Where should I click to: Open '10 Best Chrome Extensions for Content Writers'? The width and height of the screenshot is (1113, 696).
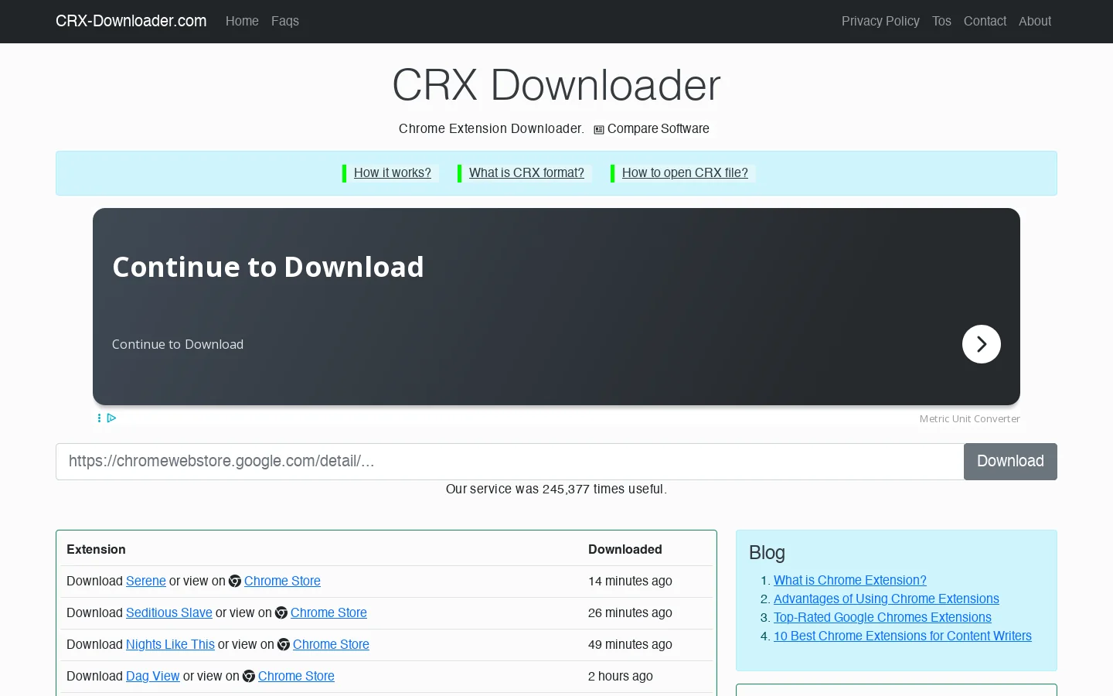pos(903,636)
